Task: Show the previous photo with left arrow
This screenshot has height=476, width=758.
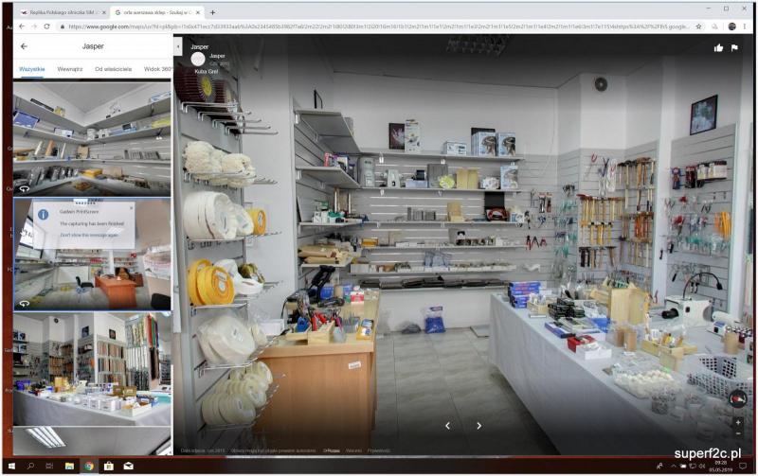Action: point(448,426)
